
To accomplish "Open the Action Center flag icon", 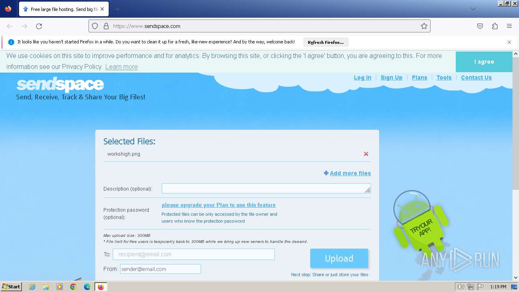I will 480,287.
